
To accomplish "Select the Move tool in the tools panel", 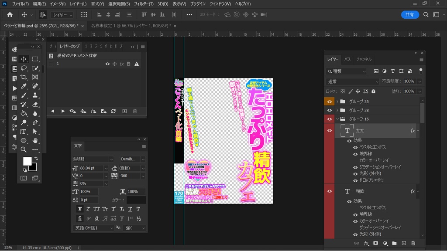I will (24, 59).
